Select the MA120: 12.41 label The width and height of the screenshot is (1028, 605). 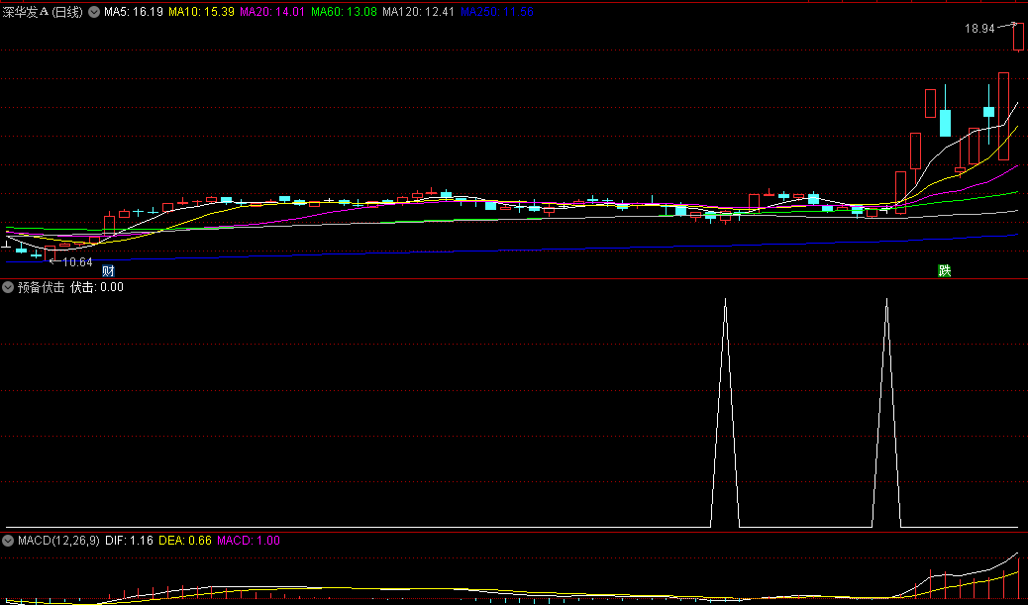click(x=418, y=12)
